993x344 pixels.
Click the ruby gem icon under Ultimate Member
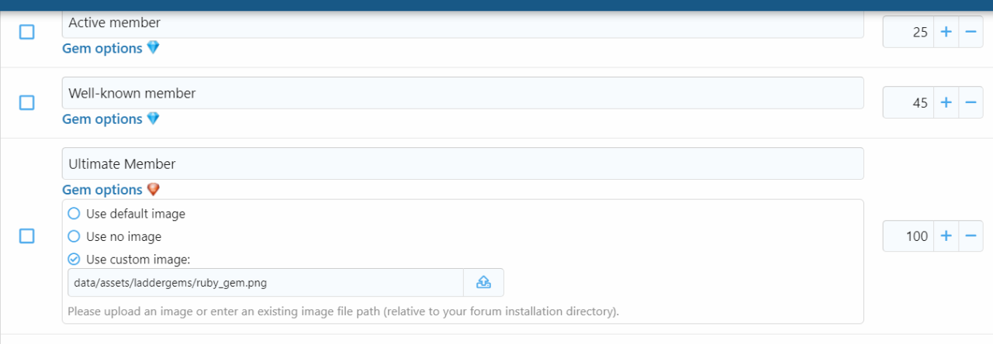(x=154, y=190)
